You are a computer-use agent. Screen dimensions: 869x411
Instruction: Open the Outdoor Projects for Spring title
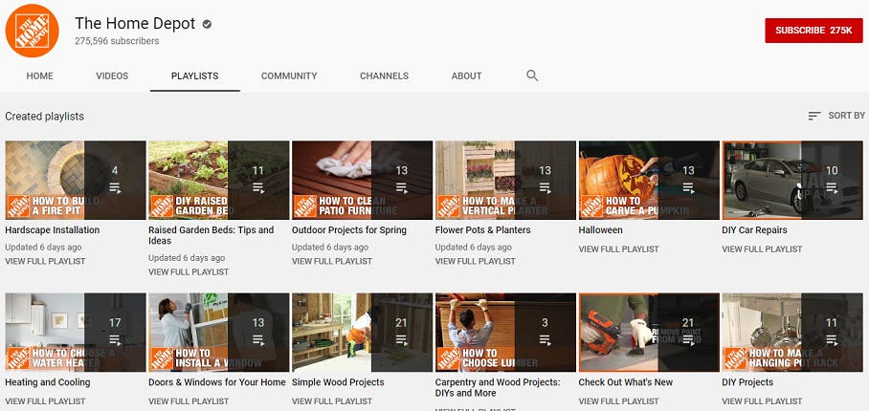coord(349,230)
